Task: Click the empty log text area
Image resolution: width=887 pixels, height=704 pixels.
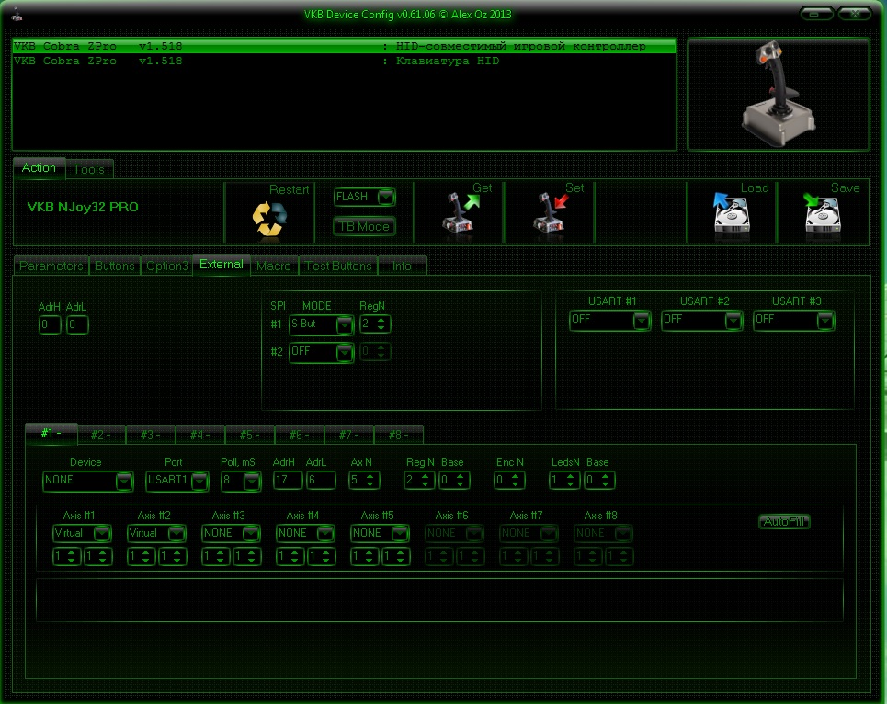Action: [x=439, y=600]
